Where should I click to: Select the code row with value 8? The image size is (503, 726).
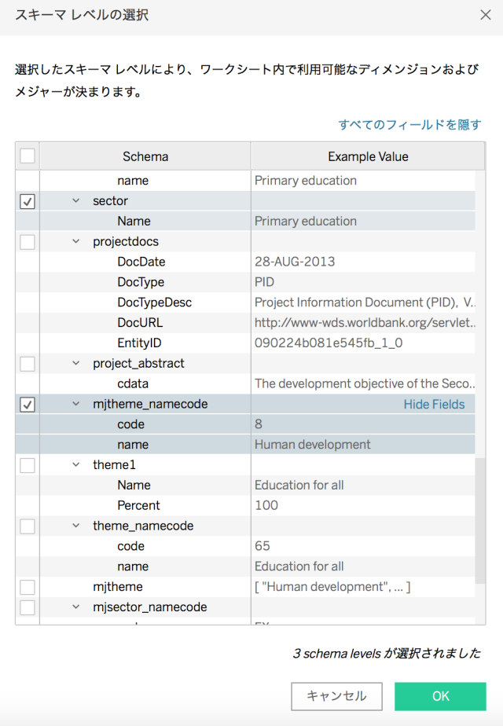pyautogui.click(x=245, y=424)
